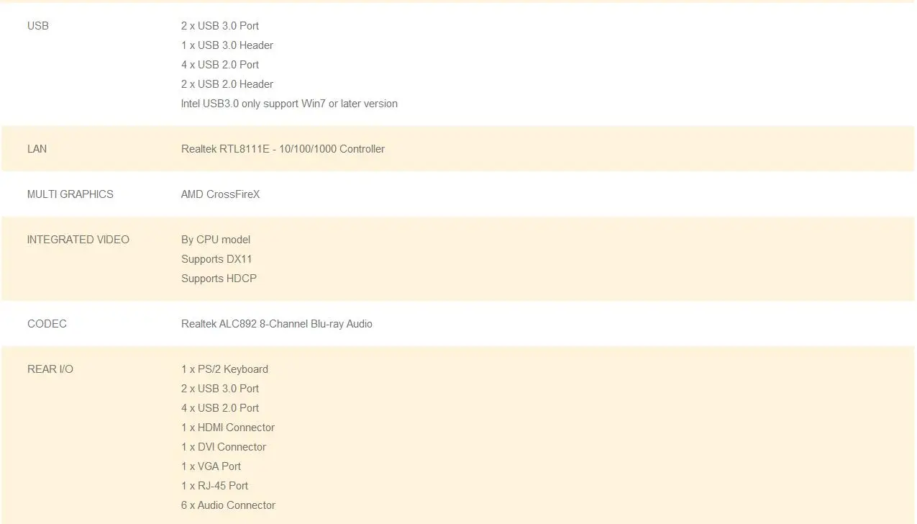
Task: Click AMD CrossFireX text
Action: click(x=221, y=194)
